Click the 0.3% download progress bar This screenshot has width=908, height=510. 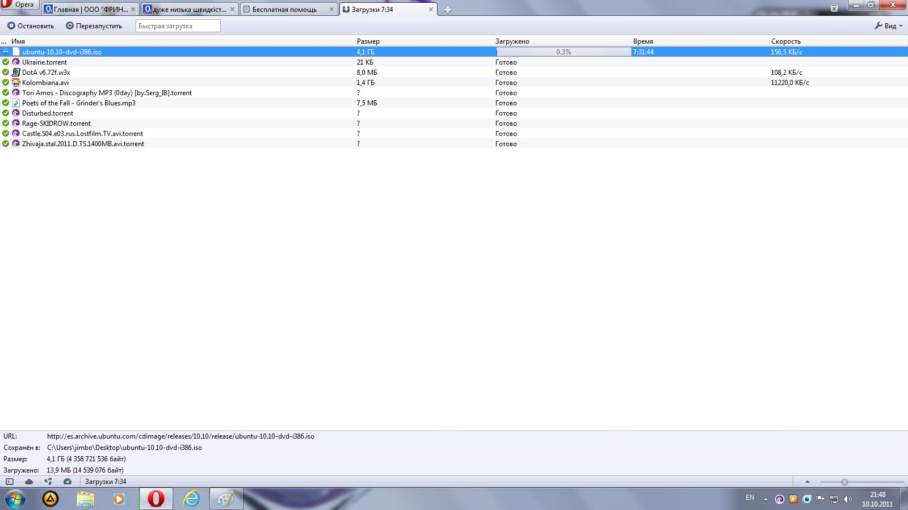564,52
